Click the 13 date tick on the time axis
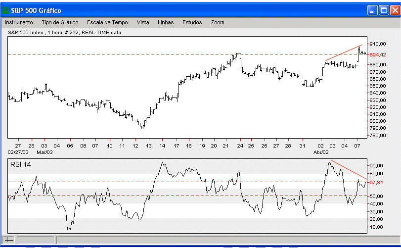Image resolution: width=401 pixels, height=248 pixels. 149,146
